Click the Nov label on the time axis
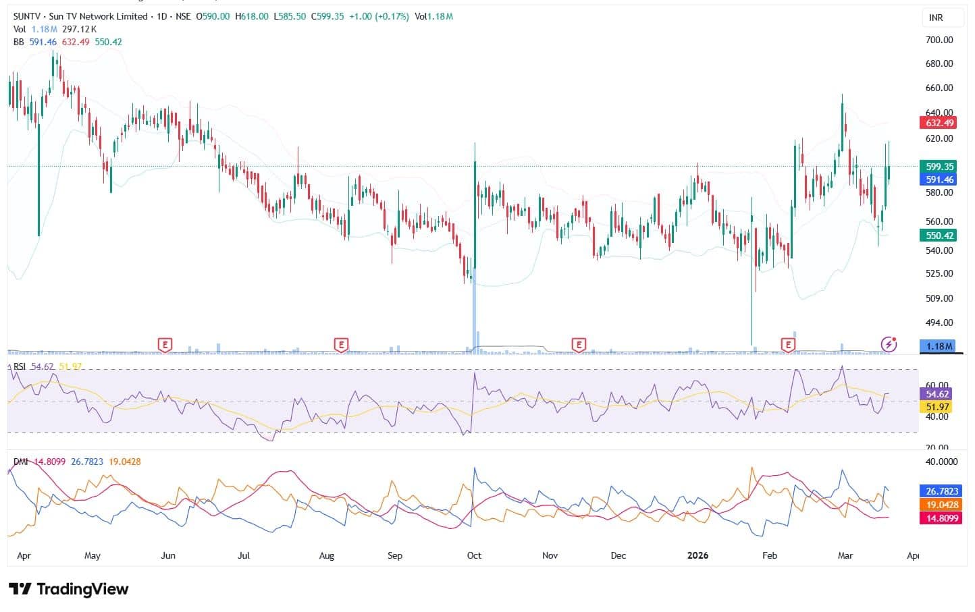This screenshot has width=975, height=612. [x=550, y=555]
